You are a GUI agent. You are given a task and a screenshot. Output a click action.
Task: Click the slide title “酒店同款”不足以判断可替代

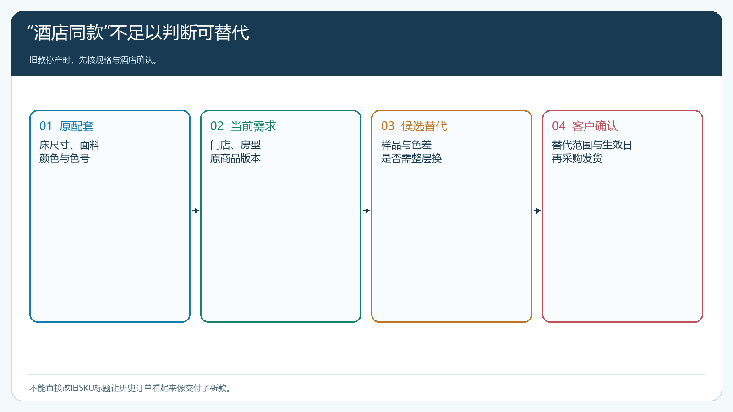(x=138, y=33)
